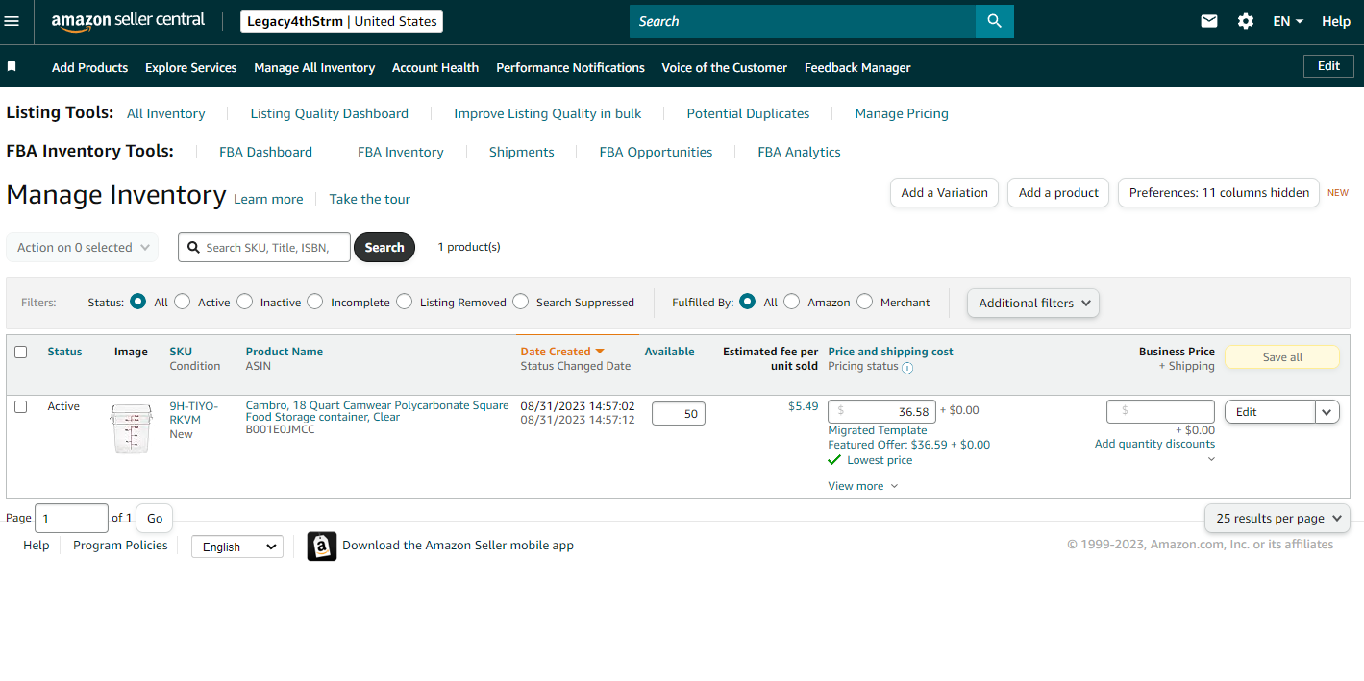Image resolution: width=1364 pixels, height=681 pixels.
Task: Open Explore Services menu item
Action: pos(191,67)
